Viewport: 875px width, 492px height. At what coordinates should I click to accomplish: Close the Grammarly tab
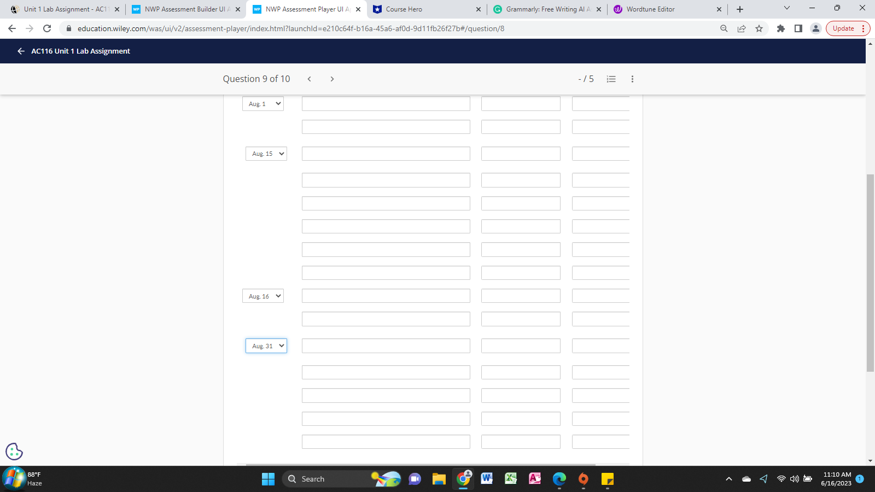pos(599,9)
